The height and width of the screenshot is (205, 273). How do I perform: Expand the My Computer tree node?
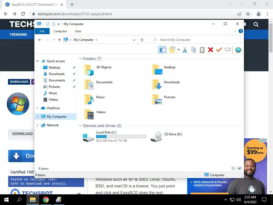click(37, 117)
